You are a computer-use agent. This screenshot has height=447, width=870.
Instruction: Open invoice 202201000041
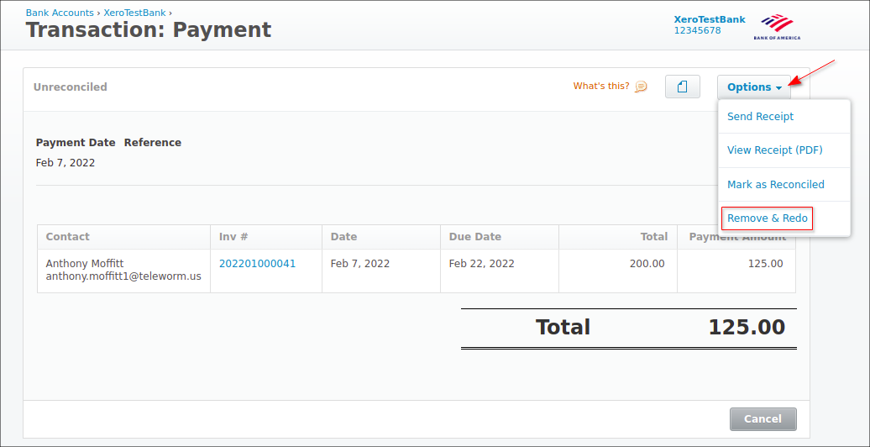click(257, 264)
